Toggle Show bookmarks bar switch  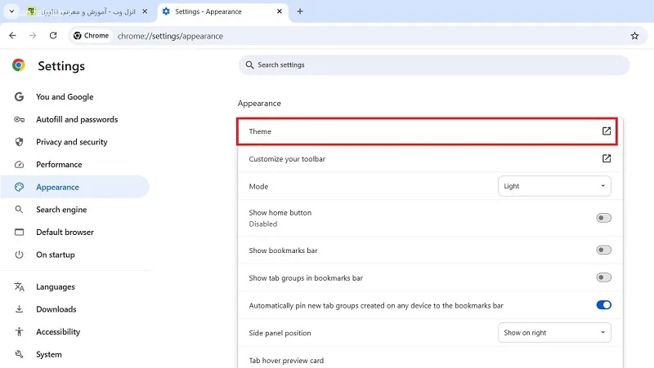pos(603,250)
